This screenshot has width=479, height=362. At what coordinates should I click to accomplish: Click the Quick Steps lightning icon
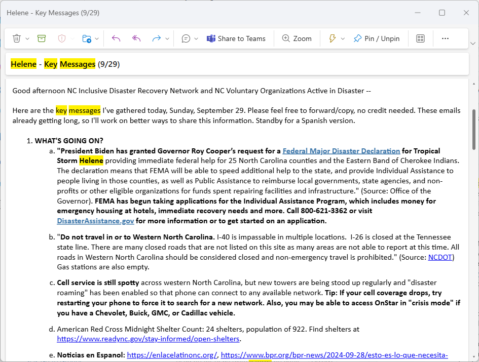coord(333,38)
